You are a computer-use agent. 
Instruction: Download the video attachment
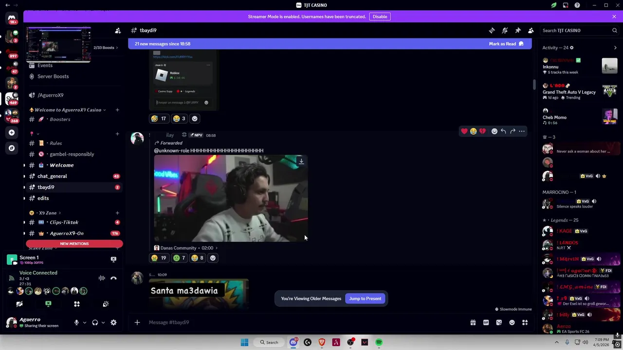[301, 161]
